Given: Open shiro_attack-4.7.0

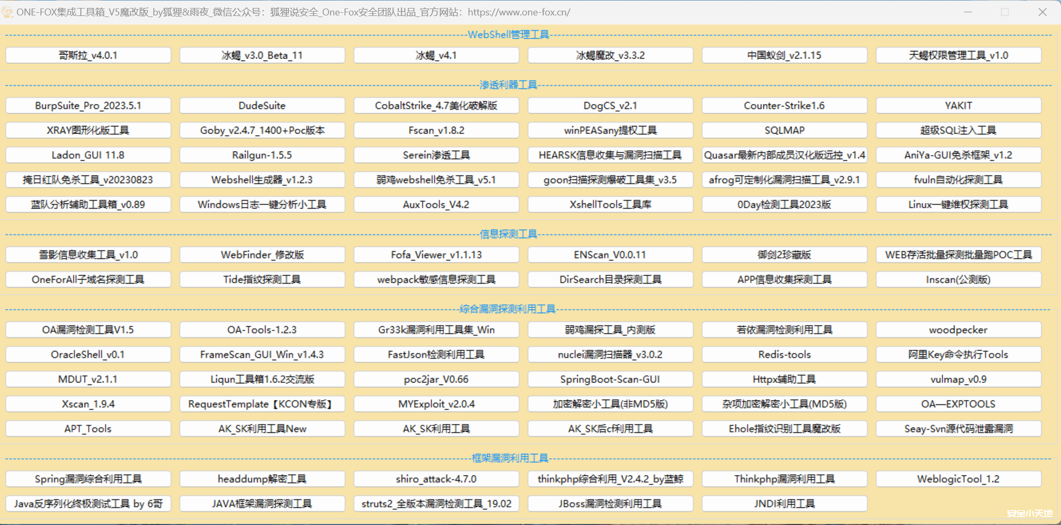Looking at the screenshot, I should click(436, 479).
